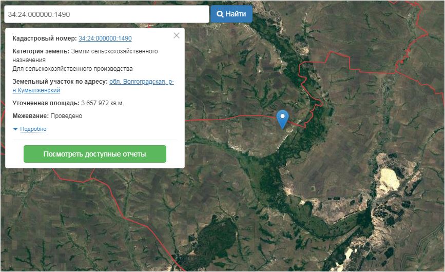Click the Уточненная площадь value text
Image resolution: width=445 pixels, height=272 pixels.
pos(102,103)
